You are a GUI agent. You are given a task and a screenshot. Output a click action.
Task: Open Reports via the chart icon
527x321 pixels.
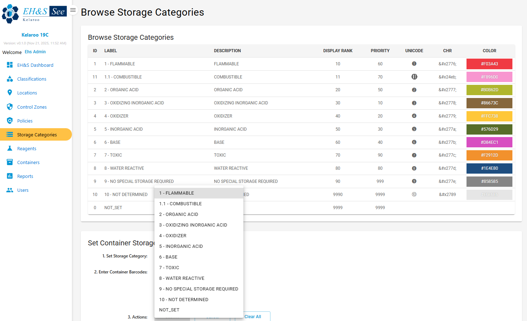10,176
